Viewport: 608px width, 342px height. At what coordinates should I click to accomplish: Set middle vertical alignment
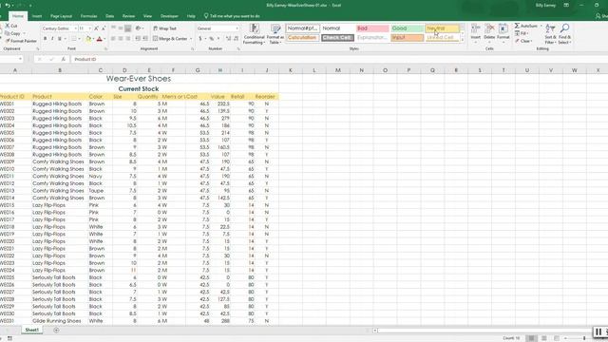point(121,28)
